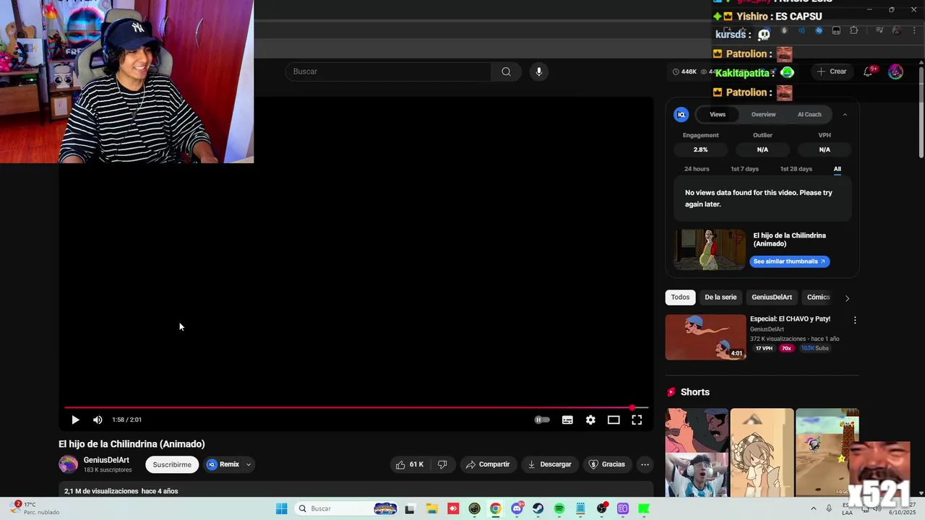Open Especial: El CHAVO y Paty! video thumbnail
Viewport: 925px width, 520px height.
pyautogui.click(x=705, y=337)
